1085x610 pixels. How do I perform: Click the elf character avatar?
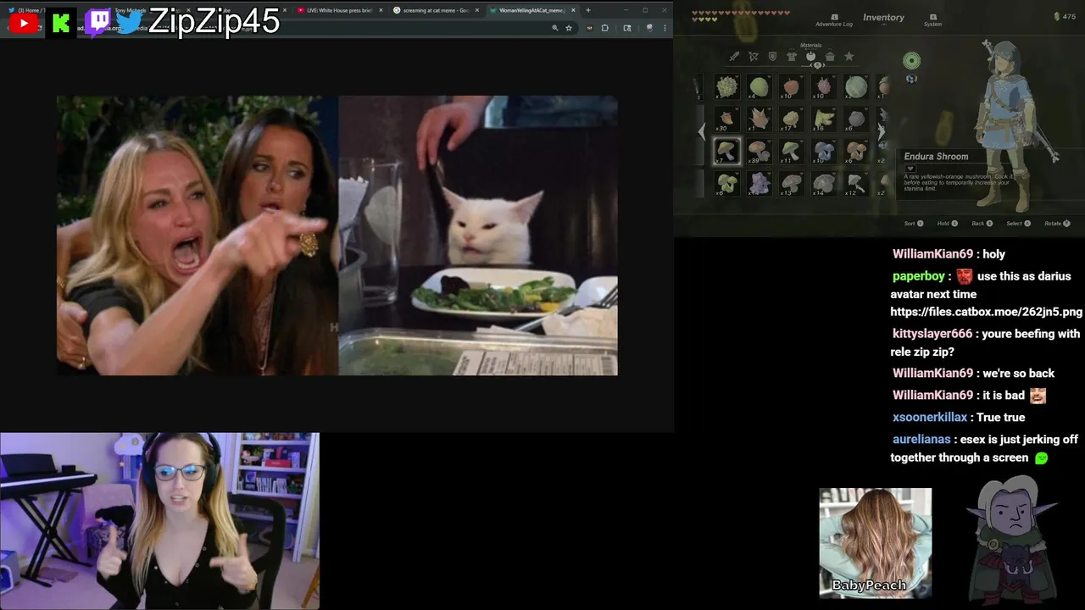coord(1013,538)
